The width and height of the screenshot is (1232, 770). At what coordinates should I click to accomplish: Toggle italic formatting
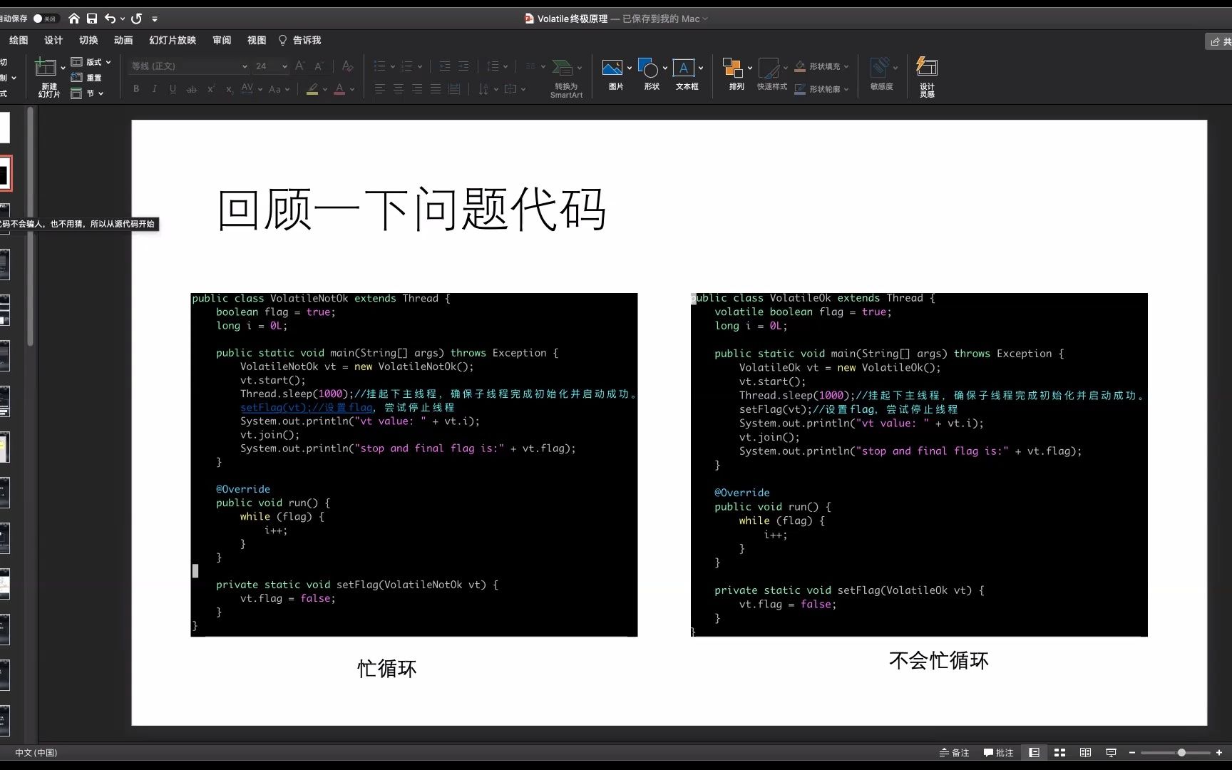coord(155,89)
